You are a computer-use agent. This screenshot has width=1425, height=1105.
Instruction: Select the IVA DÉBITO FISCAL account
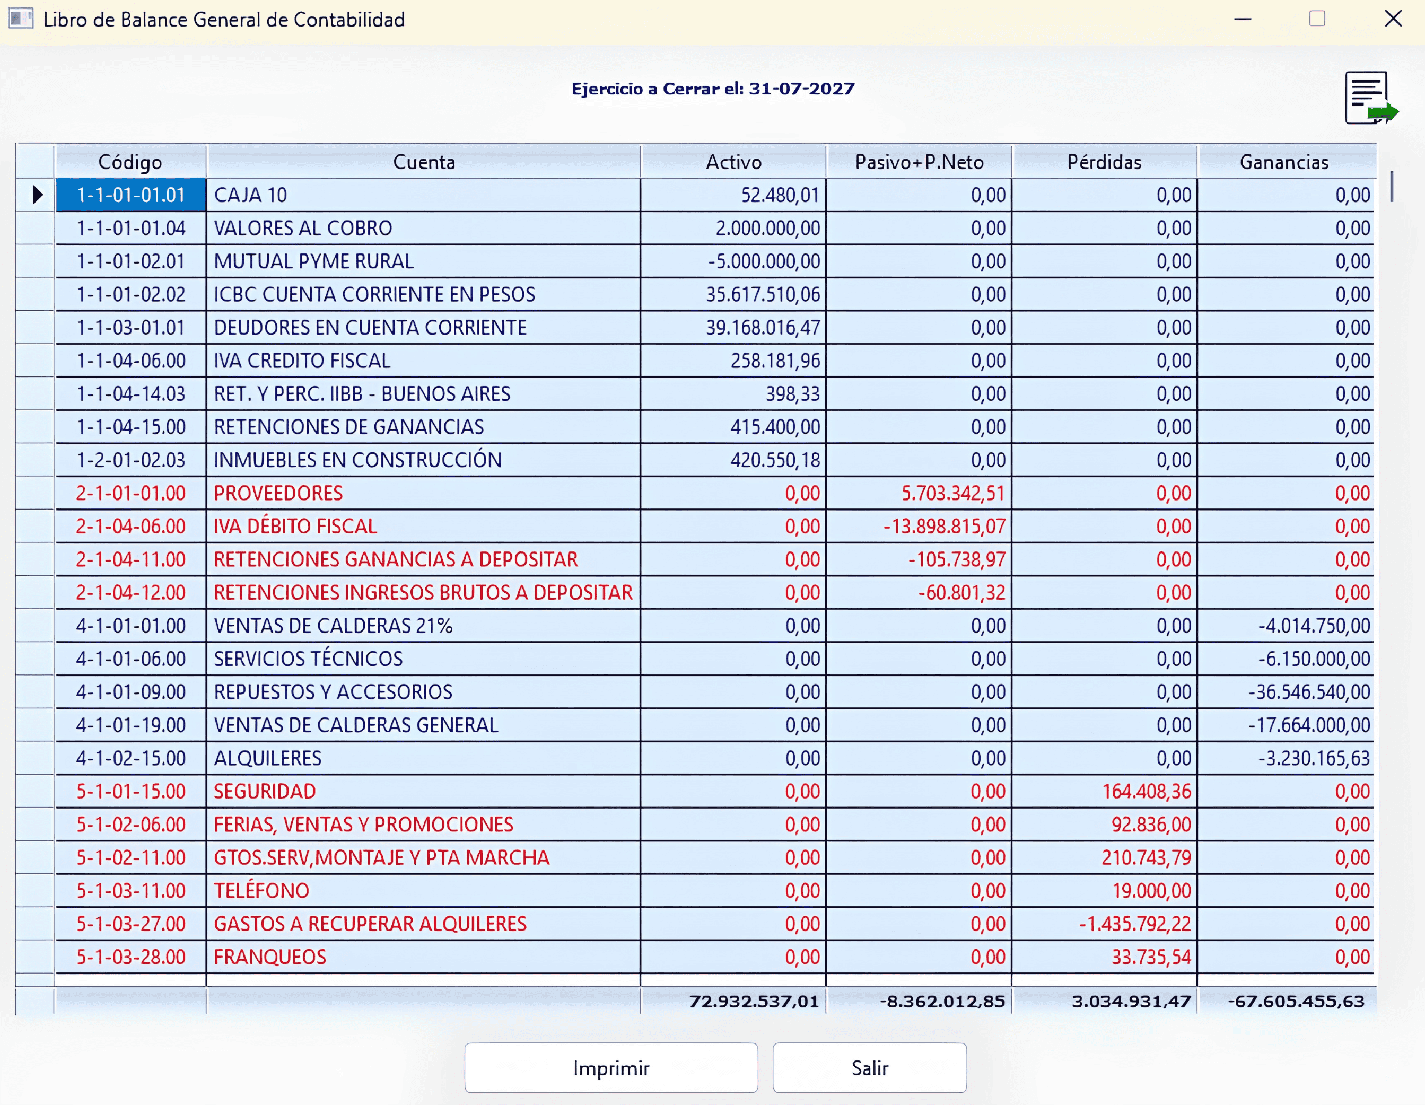click(x=423, y=527)
